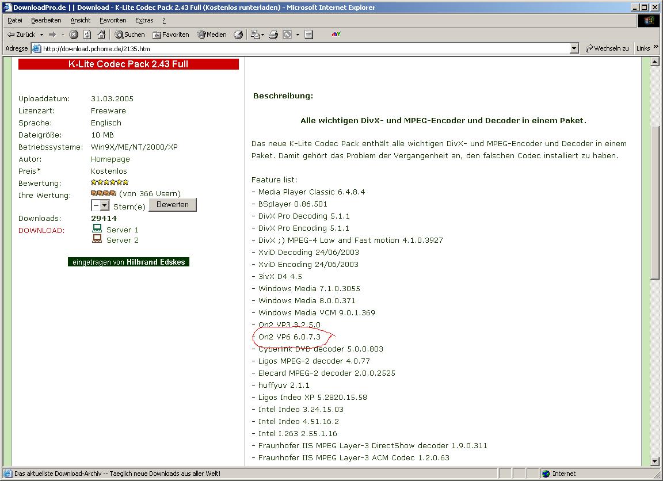Open the Medien toolbar pane
The height and width of the screenshot is (481, 663).
coord(212,35)
